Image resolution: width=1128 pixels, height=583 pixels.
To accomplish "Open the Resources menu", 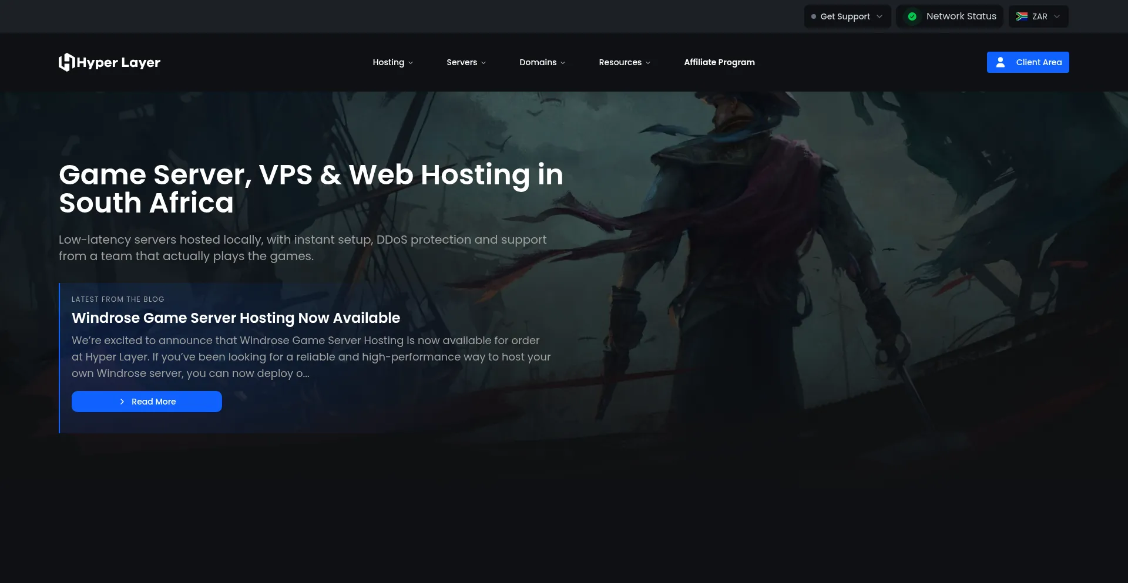I will click(x=625, y=62).
